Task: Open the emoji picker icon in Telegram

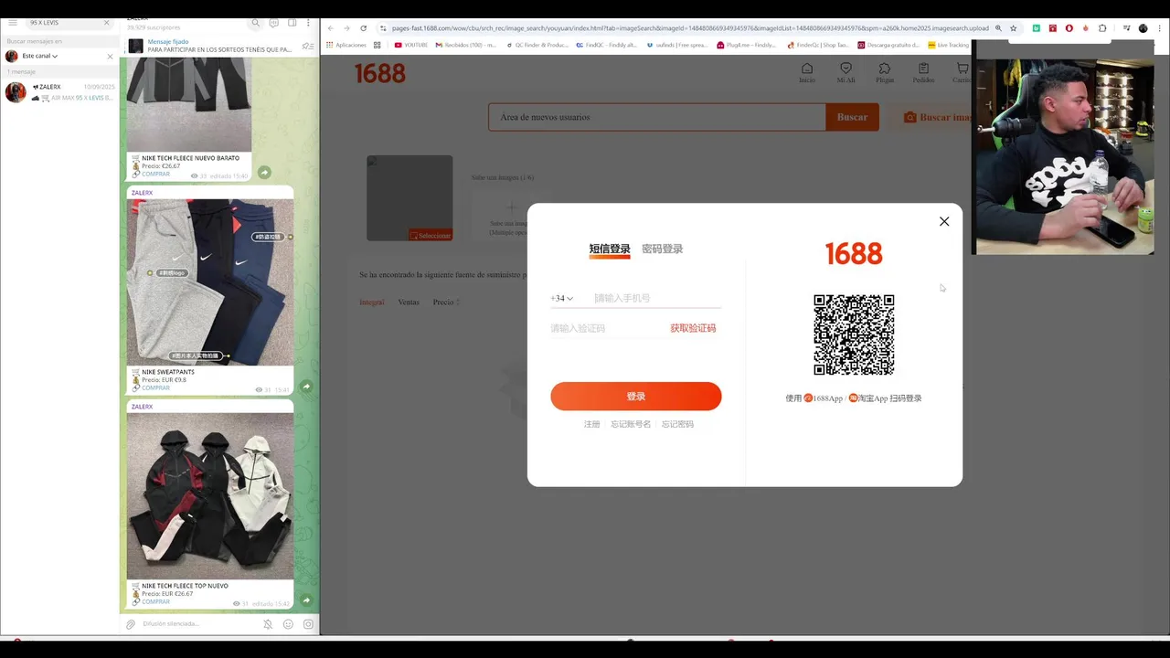Action: 288,624
